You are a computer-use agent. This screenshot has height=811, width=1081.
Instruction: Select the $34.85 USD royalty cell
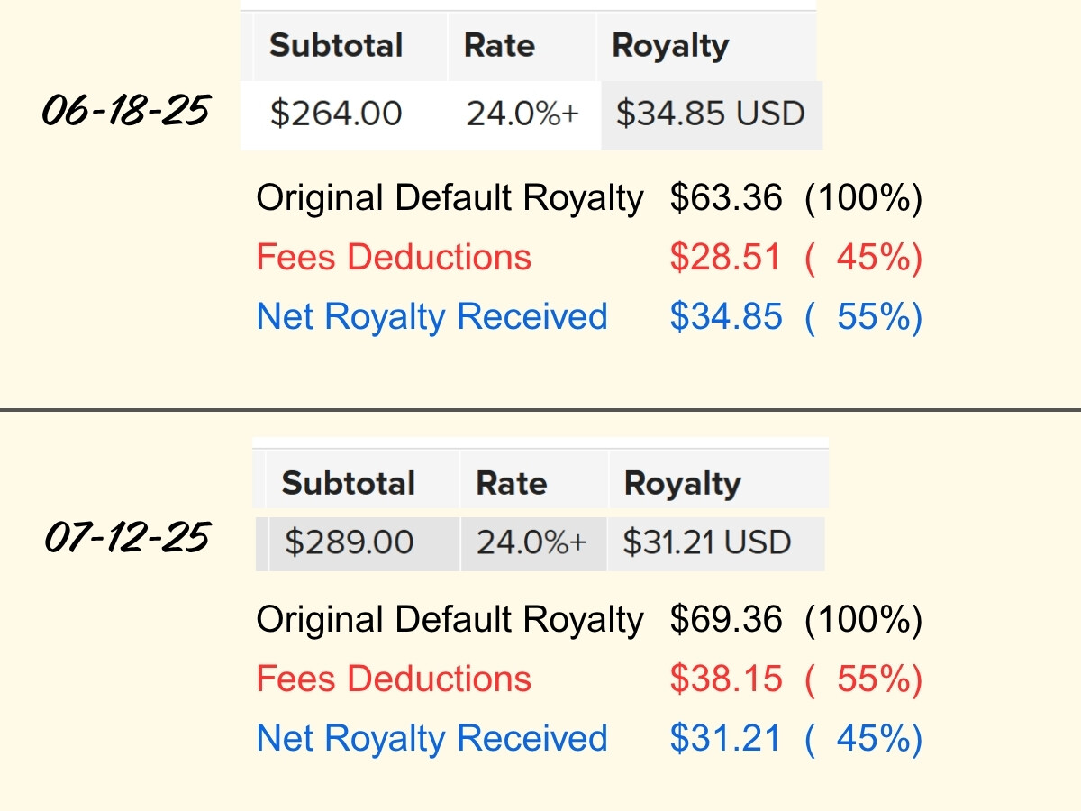click(x=711, y=114)
